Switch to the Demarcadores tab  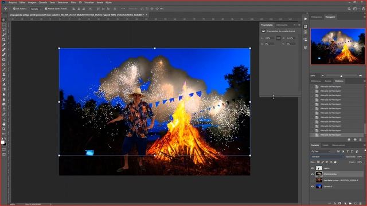(x=338, y=145)
